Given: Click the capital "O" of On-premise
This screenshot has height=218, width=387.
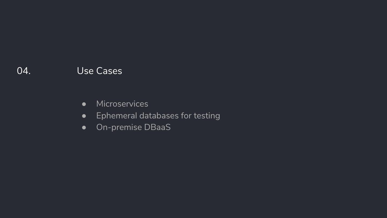Looking at the screenshot, I should (x=99, y=127).
